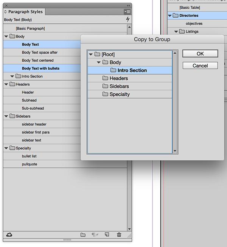Click dialog list scroll up arrow
Screen dimensions: 227x247
[175, 53]
